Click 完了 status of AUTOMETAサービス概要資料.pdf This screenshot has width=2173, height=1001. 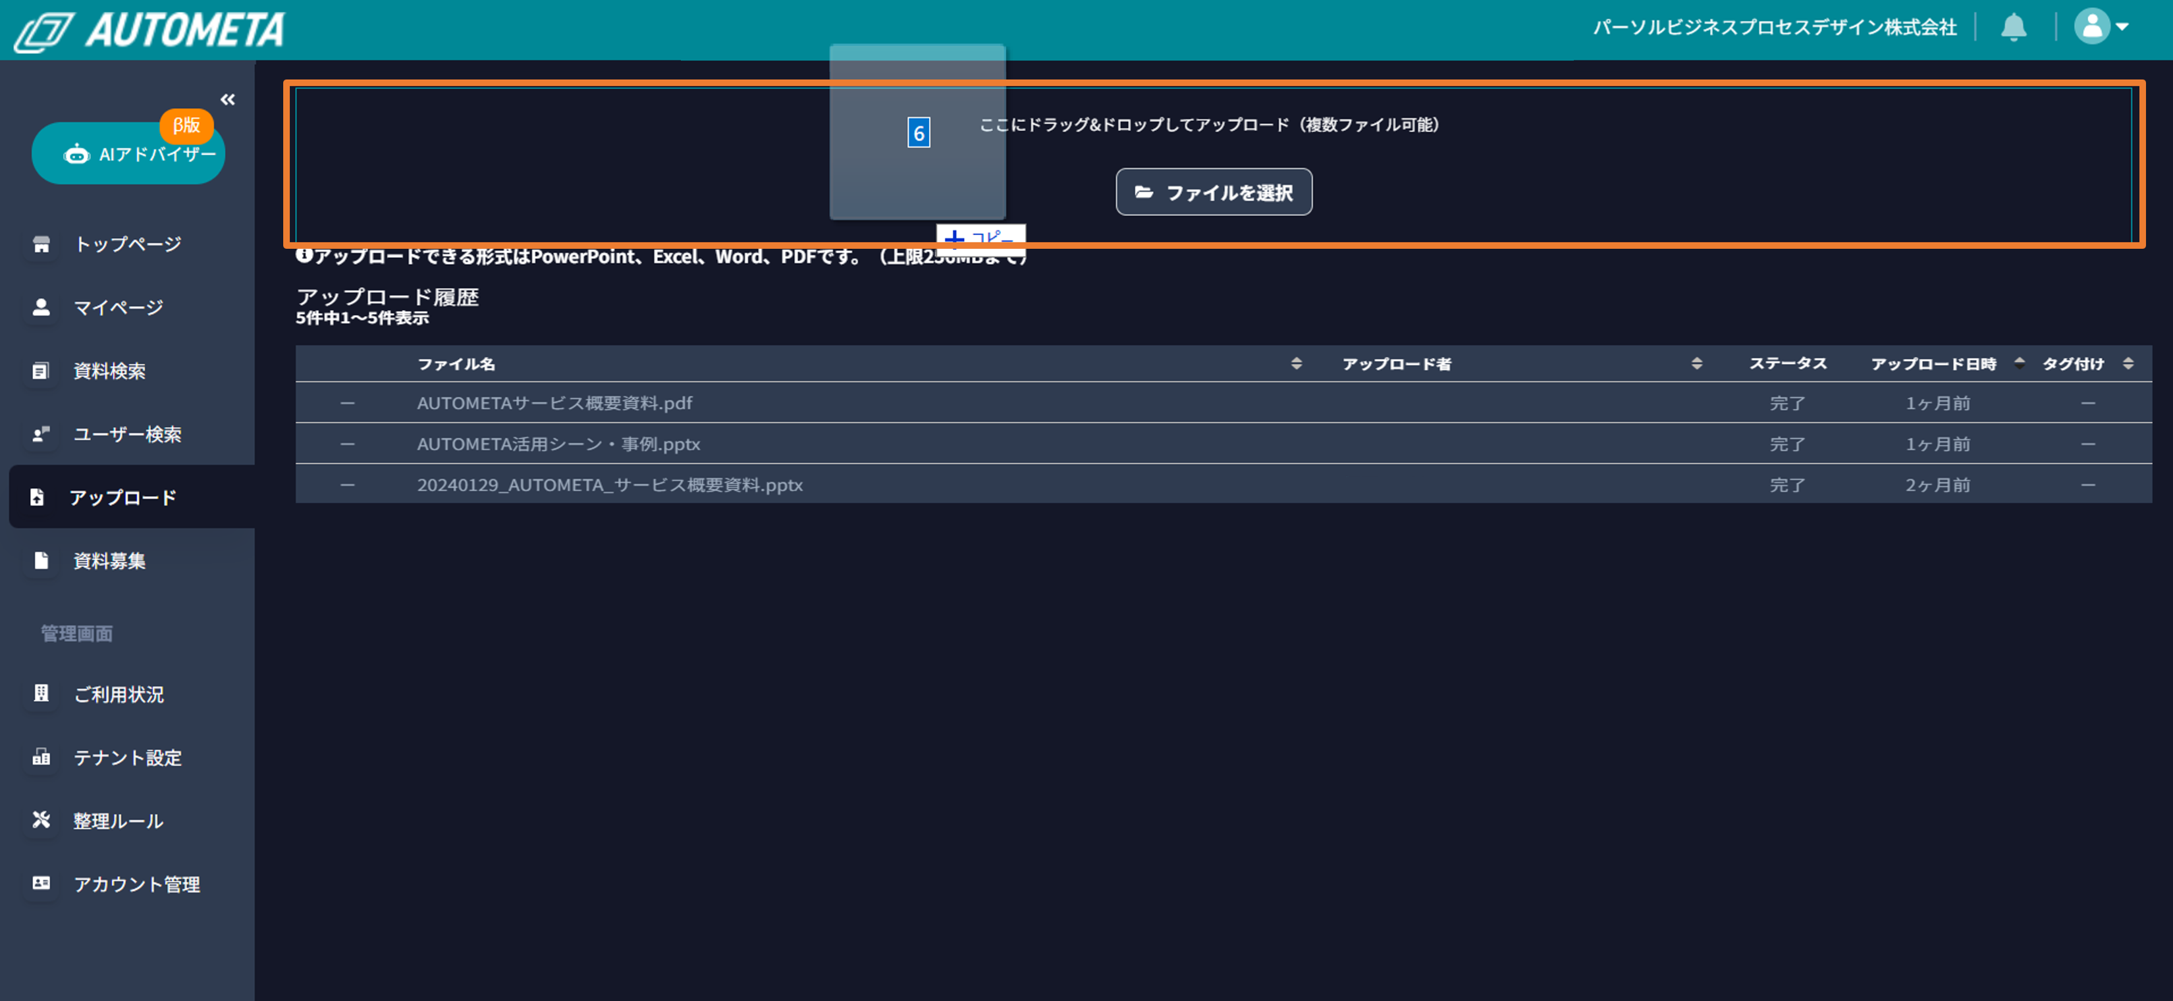(1786, 403)
